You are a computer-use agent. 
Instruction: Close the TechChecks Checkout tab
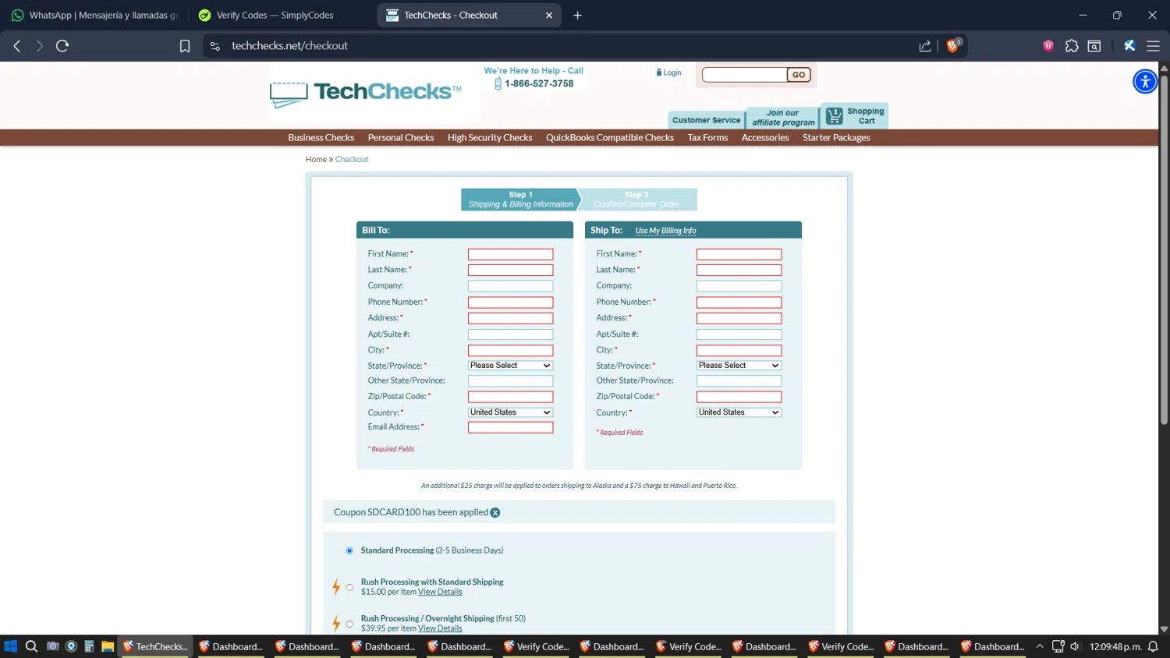click(549, 15)
